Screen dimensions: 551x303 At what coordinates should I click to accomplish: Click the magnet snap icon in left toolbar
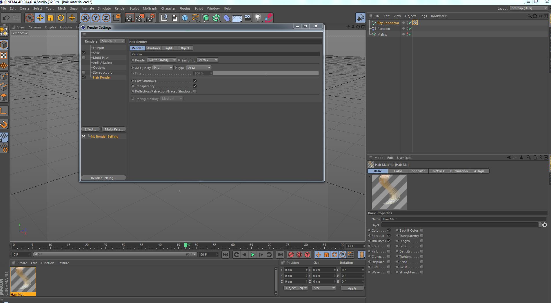[4, 124]
